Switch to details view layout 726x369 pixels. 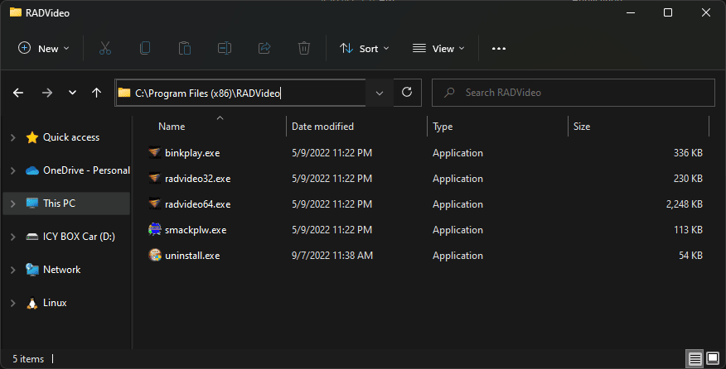[695, 358]
